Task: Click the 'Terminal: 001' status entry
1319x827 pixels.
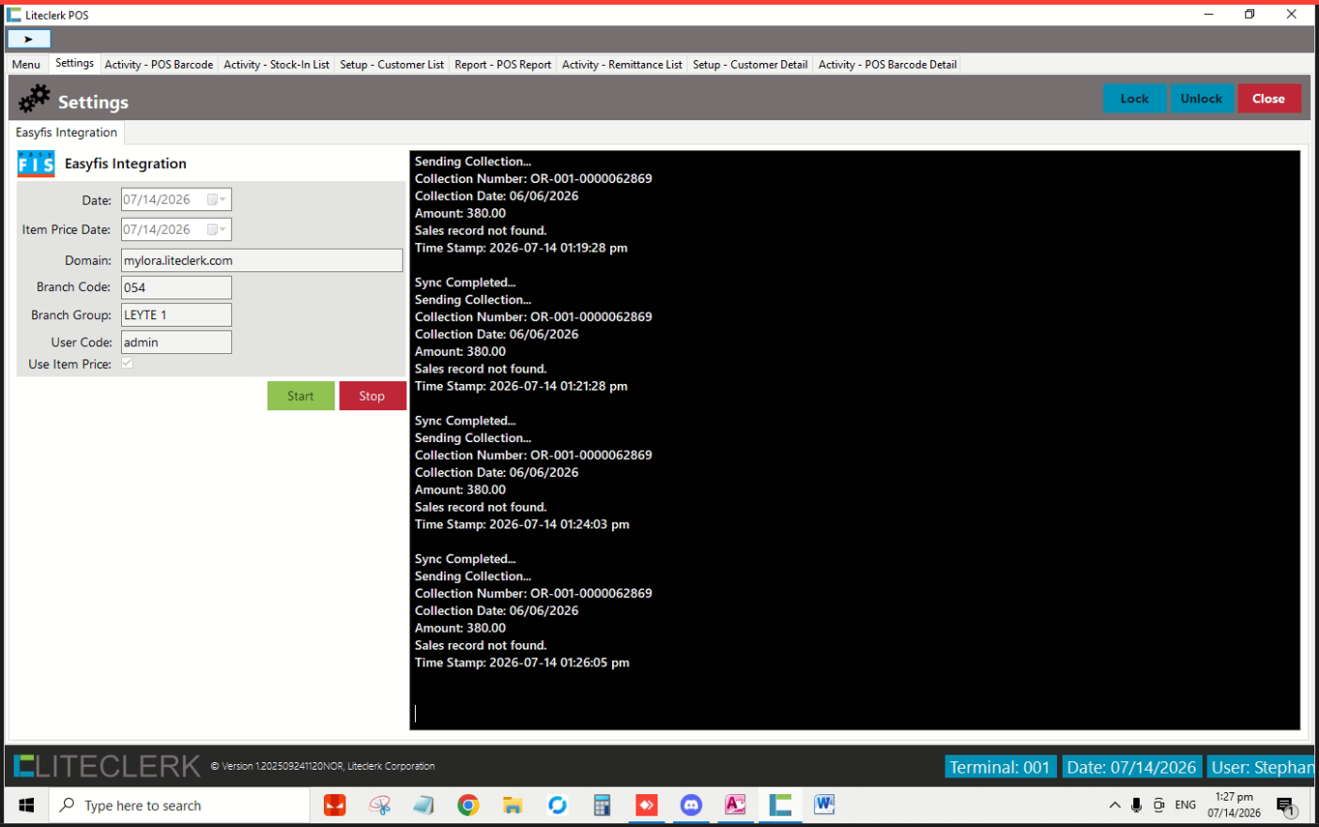Action: 1001,767
